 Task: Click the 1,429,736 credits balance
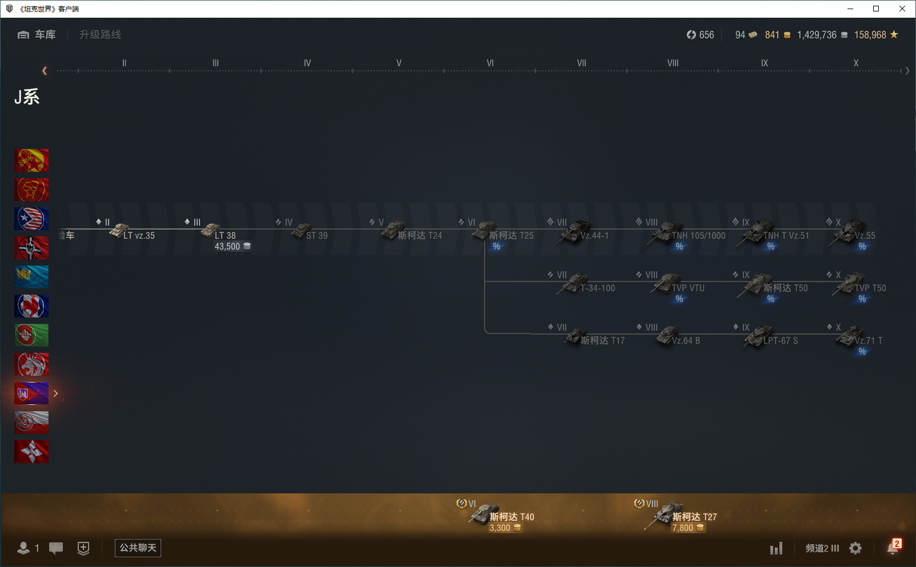click(x=823, y=35)
